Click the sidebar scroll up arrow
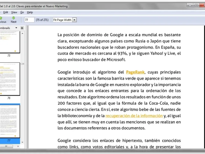 [23, 33]
